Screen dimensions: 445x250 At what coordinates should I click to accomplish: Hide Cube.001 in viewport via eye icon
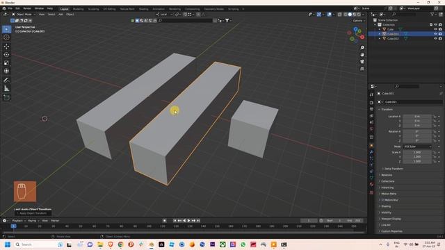(x=435, y=34)
